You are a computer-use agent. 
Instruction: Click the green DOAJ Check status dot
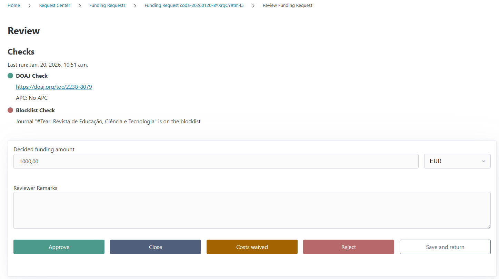[10, 76]
